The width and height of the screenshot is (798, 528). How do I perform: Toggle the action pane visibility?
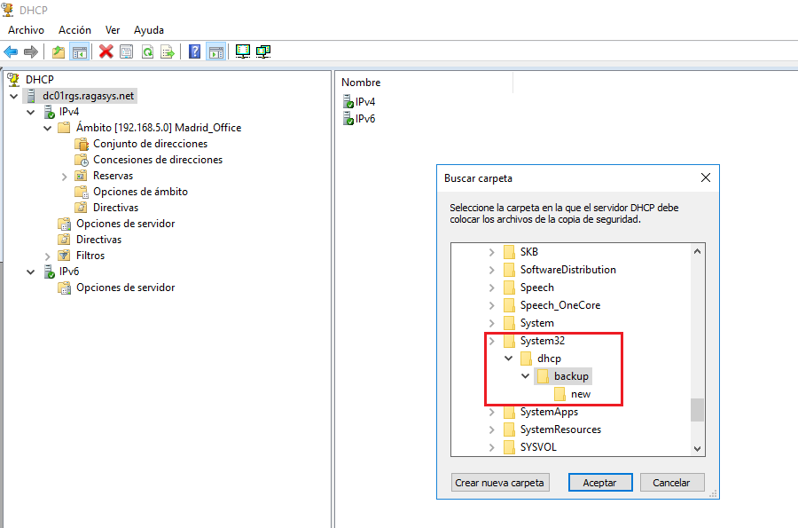[215, 51]
